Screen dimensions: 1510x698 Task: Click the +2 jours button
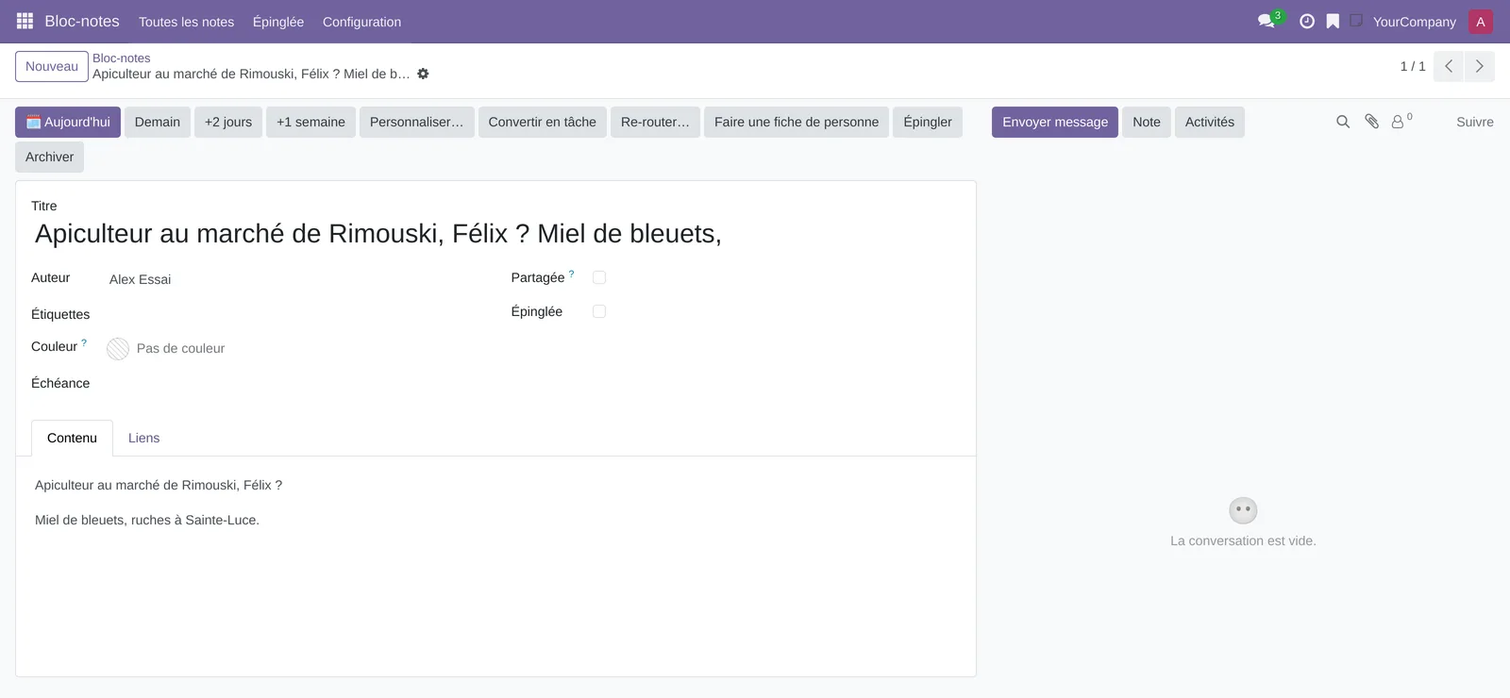coord(228,122)
